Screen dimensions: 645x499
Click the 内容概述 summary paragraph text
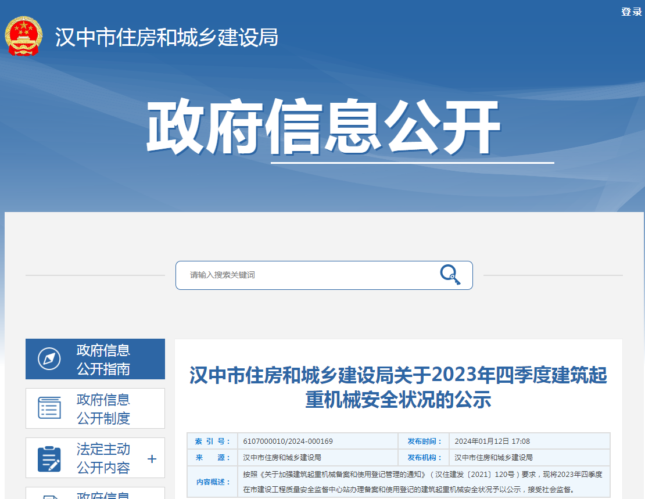422,482
